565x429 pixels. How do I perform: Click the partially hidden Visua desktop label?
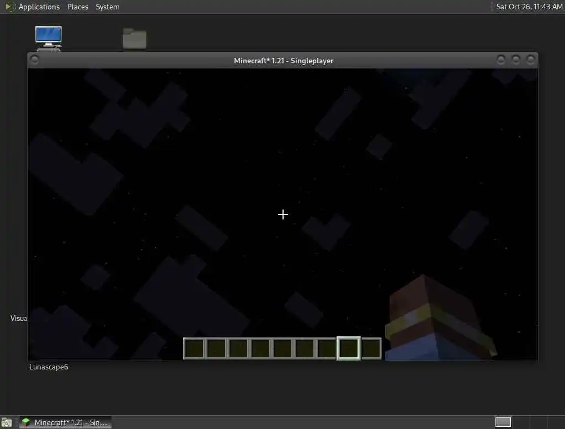coord(19,318)
